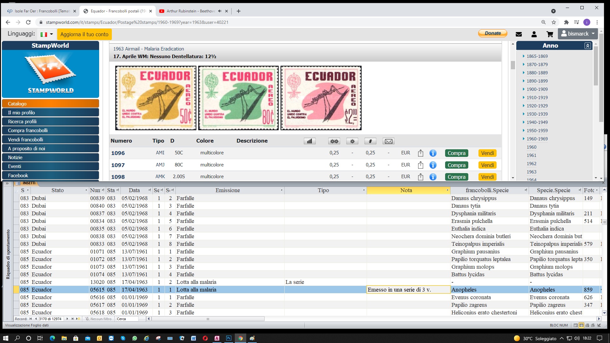Click the Cerca search field in Access
This screenshot has width=610, height=343.
click(127, 319)
